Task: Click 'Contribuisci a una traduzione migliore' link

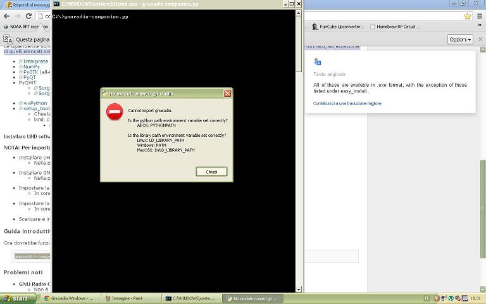Action: 347,103
